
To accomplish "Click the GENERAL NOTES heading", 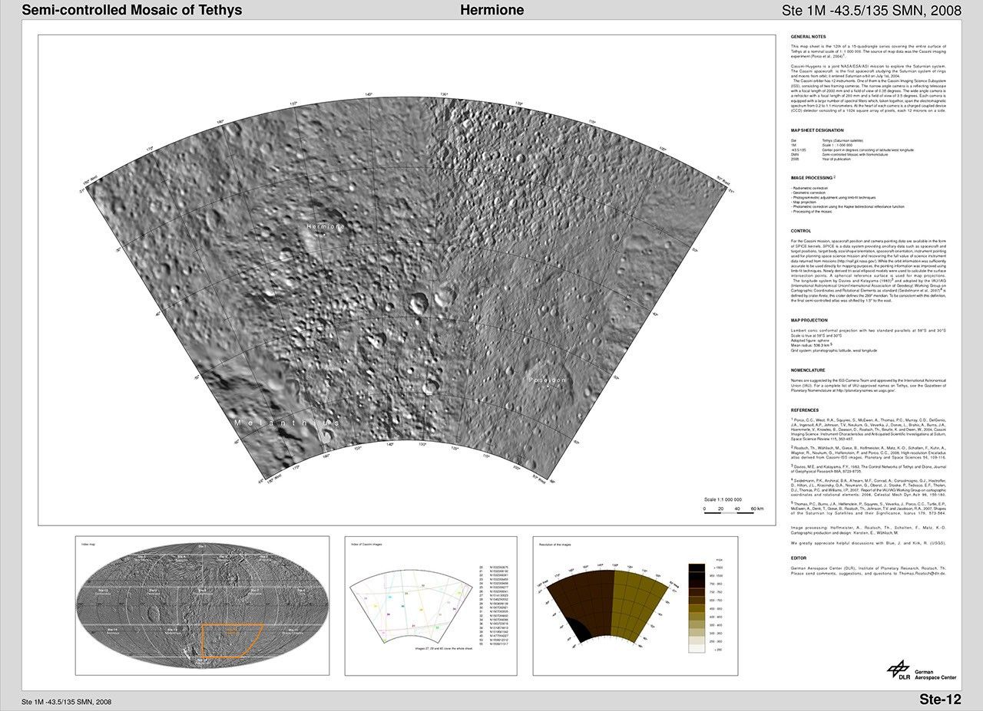I will coord(810,37).
